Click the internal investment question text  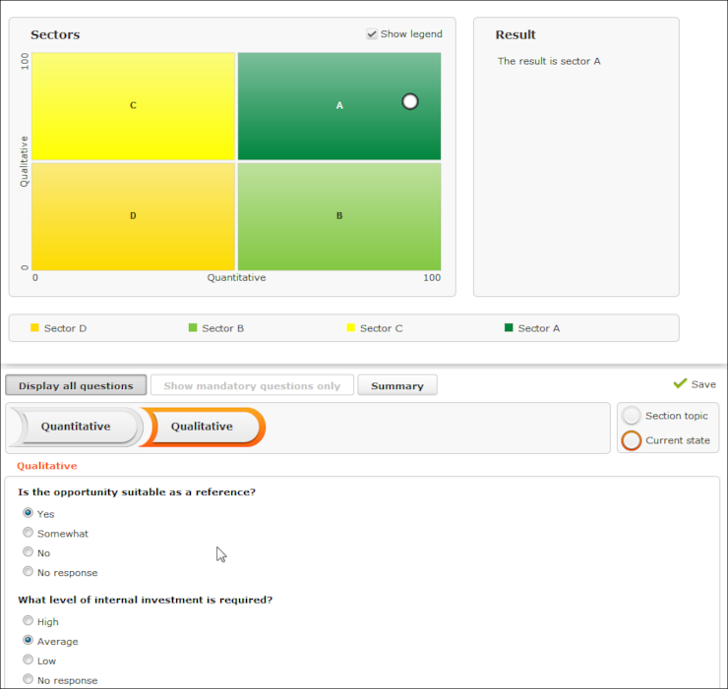(x=146, y=600)
